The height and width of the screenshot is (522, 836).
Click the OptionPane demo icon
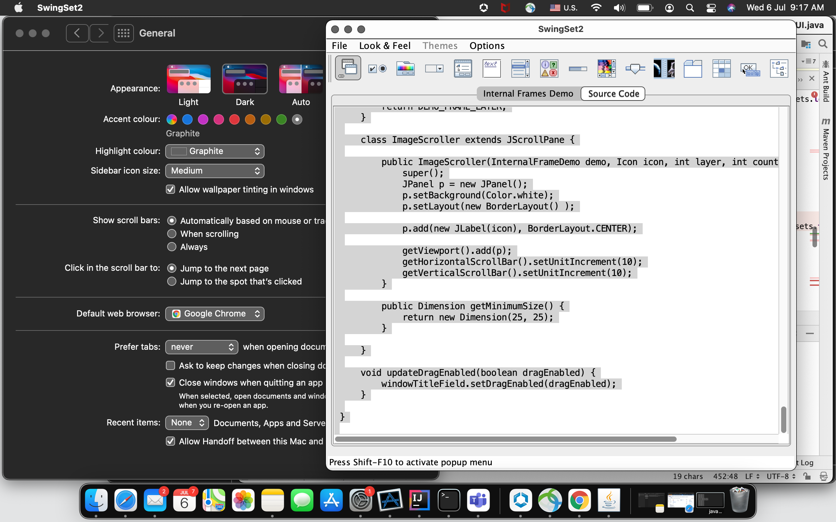pos(549,69)
